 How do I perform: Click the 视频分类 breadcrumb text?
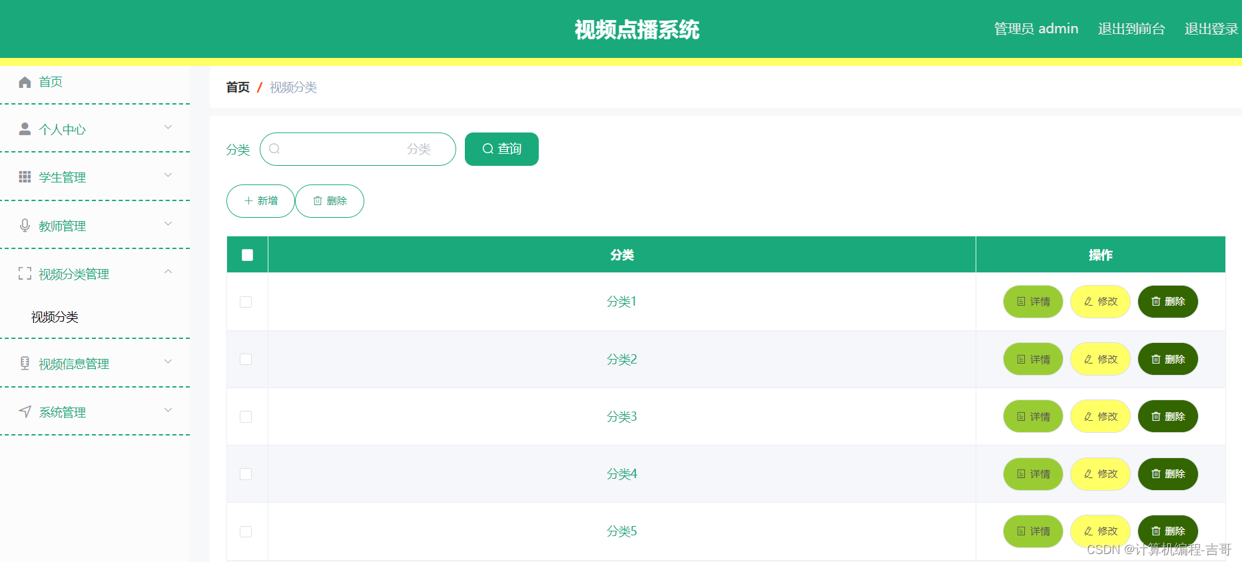(293, 87)
